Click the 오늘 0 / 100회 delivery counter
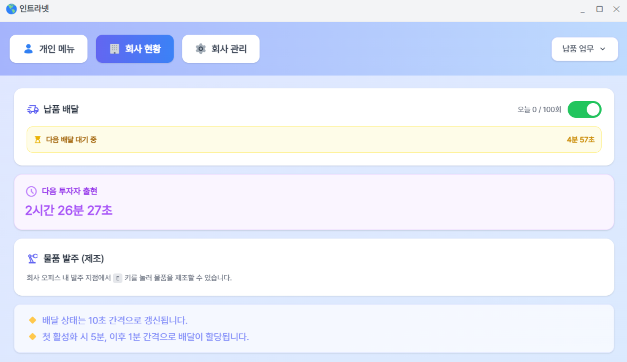The image size is (627, 362). pos(539,110)
